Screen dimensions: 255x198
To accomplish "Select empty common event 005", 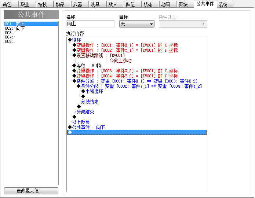I will (31, 41).
